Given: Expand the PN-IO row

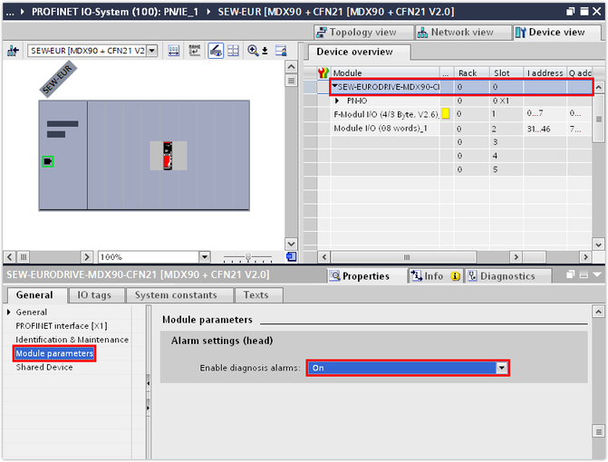Looking at the screenshot, I should pyautogui.click(x=337, y=101).
